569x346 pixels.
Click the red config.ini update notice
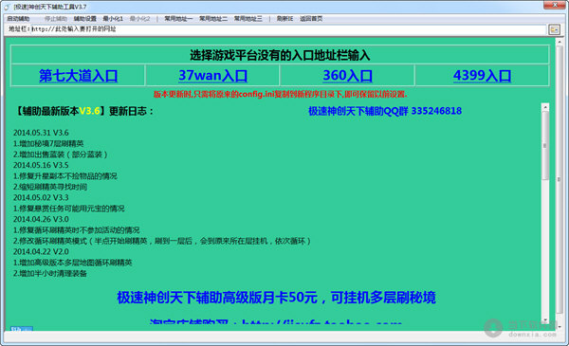point(280,94)
